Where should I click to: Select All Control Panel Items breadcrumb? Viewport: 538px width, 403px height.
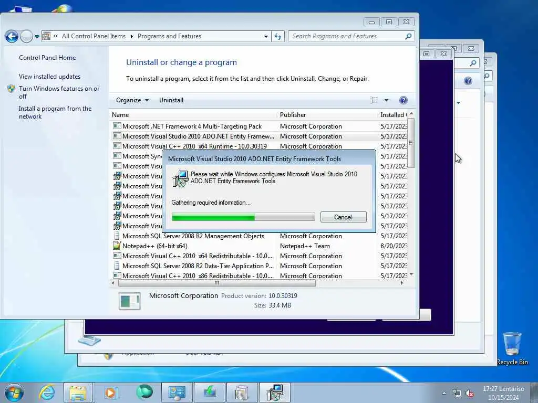click(x=94, y=36)
